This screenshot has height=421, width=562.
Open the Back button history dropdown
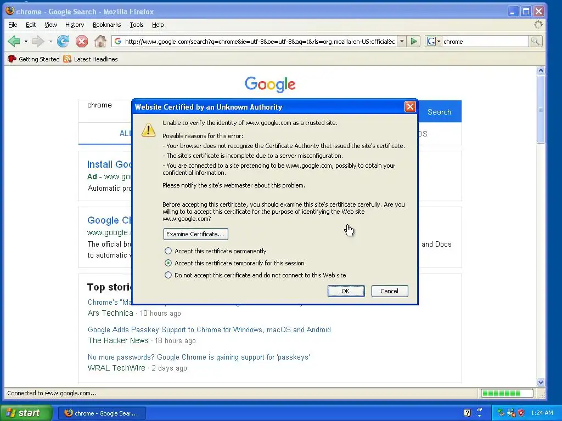pyautogui.click(x=26, y=42)
